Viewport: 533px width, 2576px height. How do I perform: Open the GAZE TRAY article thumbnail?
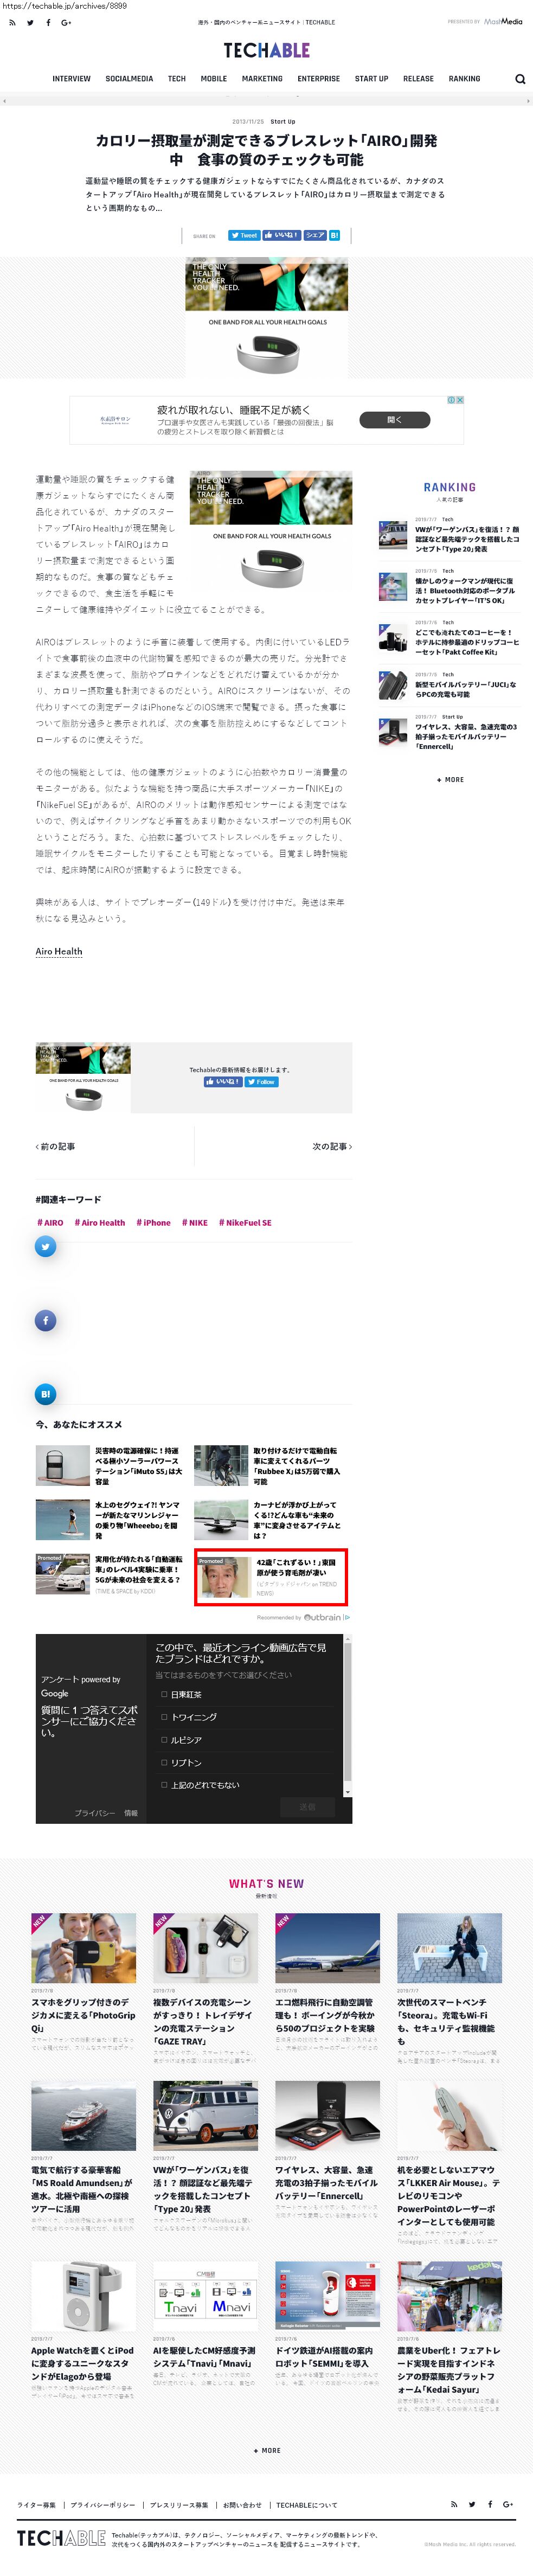(x=206, y=1948)
